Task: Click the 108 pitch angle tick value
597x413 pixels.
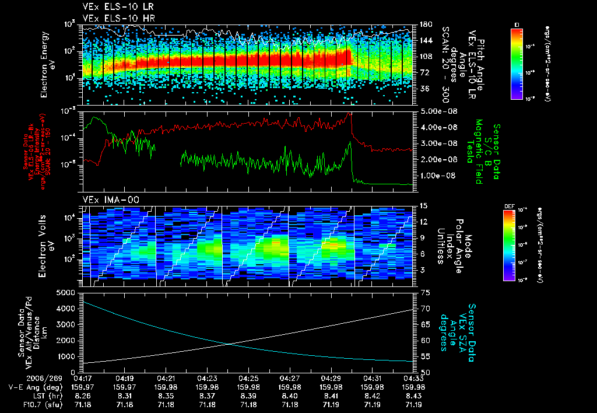Action: (426, 57)
